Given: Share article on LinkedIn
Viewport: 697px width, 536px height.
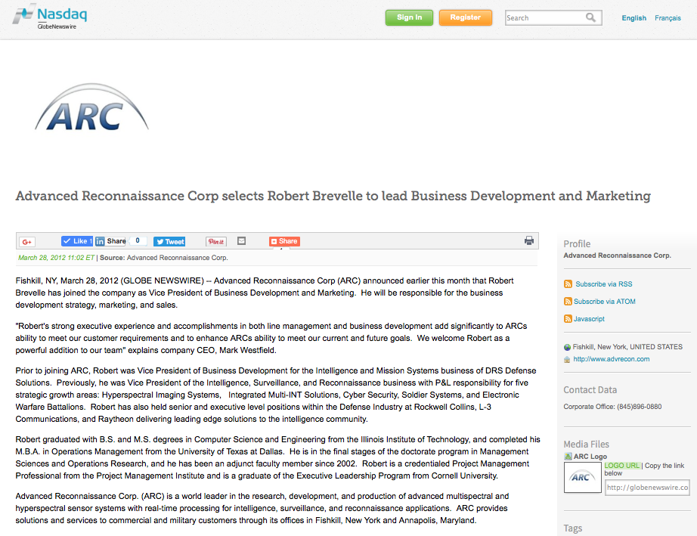Looking at the screenshot, I should [x=110, y=241].
